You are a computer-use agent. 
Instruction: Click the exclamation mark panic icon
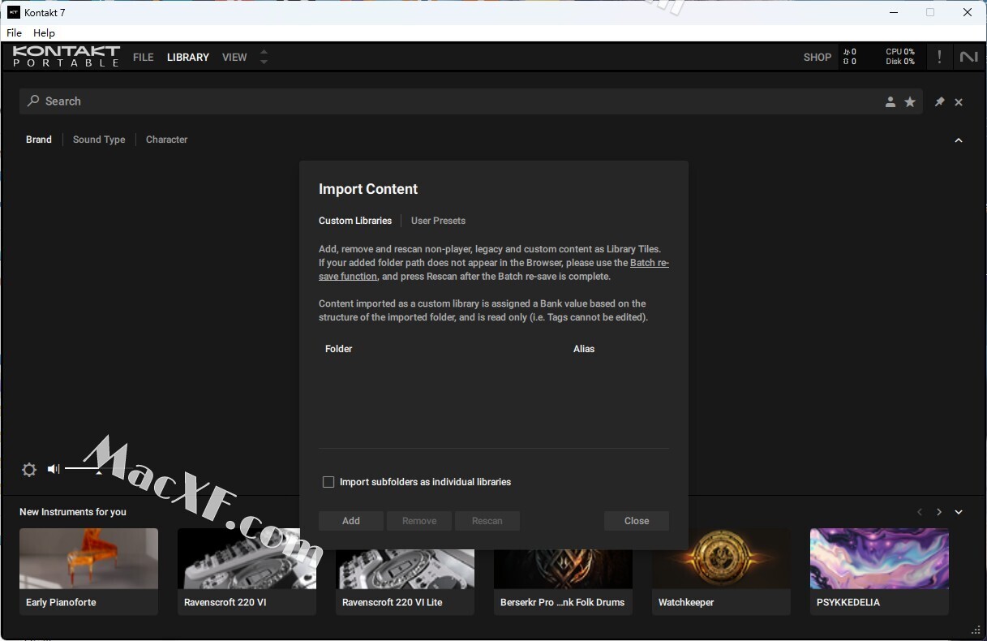click(x=939, y=57)
